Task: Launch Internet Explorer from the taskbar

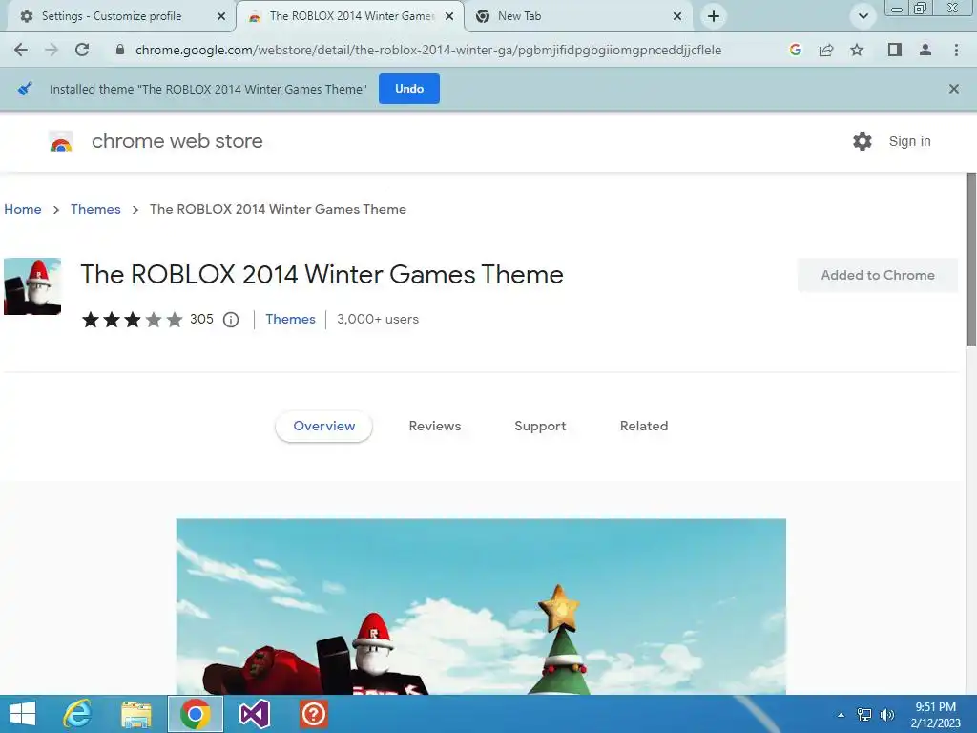Action: pyautogui.click(x=77, y=714)
